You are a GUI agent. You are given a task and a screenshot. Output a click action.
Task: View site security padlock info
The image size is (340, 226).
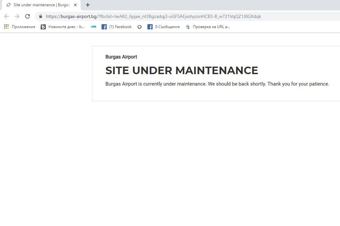coord(41,16)
